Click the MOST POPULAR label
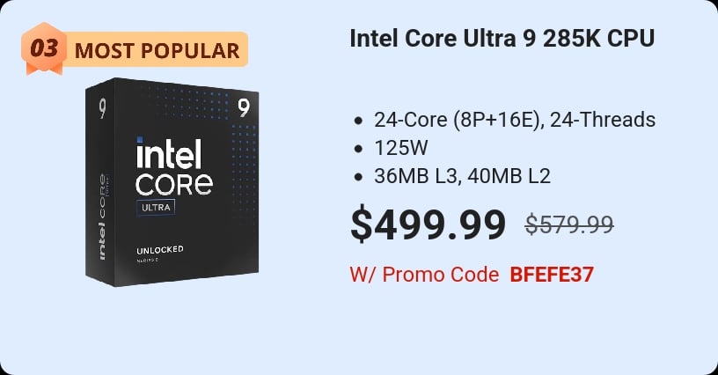718x375 pixels. pyautogui.click(x=157, y=50)
